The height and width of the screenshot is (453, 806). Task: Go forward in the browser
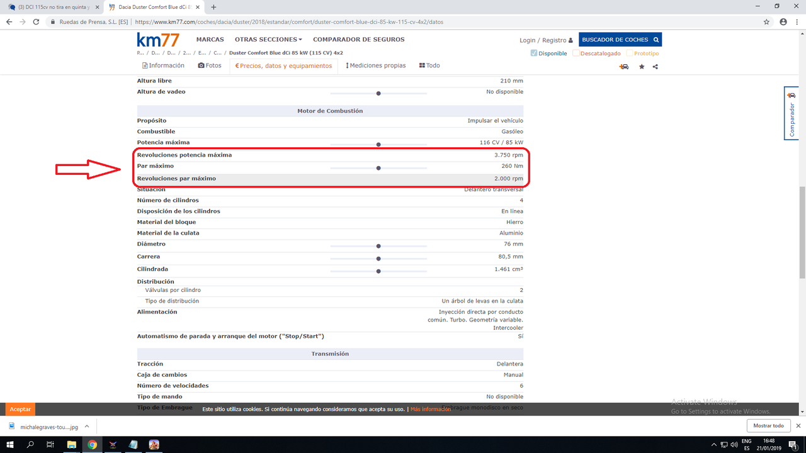point(23,21)
